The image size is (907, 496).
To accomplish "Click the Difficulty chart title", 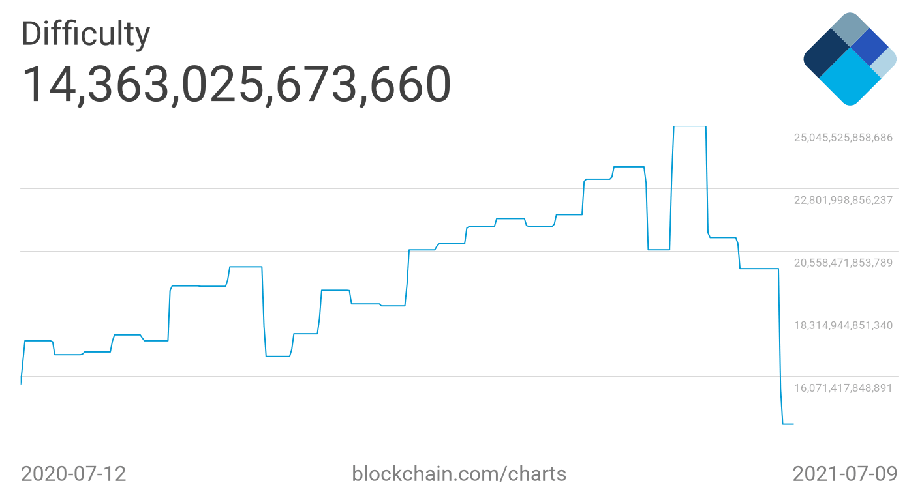I will (85, 34).
